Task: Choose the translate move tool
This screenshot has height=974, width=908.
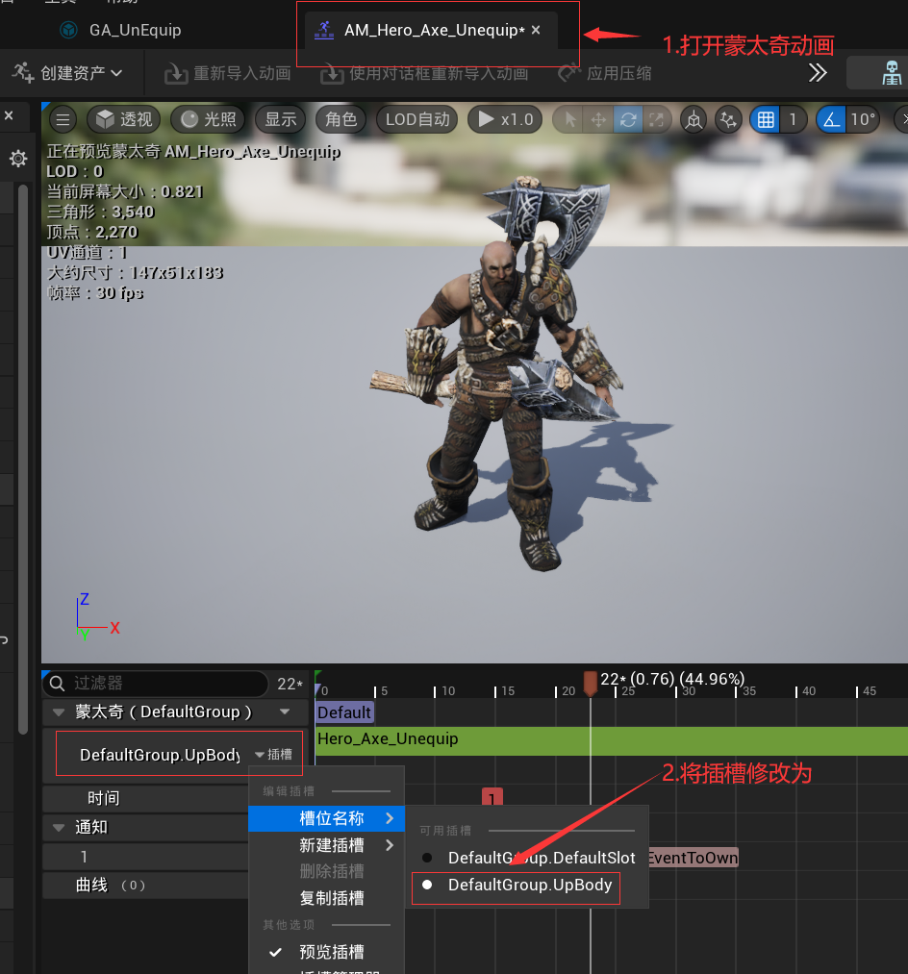Action: (598, 119)
